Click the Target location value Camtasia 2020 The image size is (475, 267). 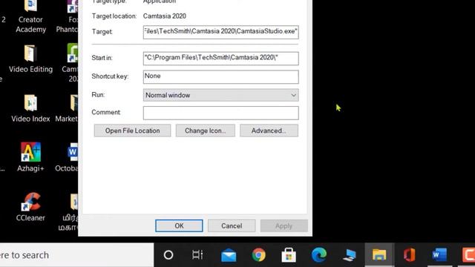pyautogui.click(x=165, y=16)
